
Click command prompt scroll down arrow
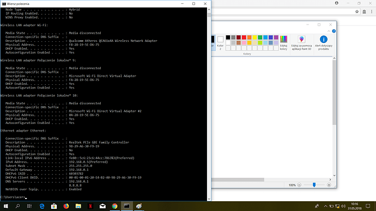click(209, 199)
